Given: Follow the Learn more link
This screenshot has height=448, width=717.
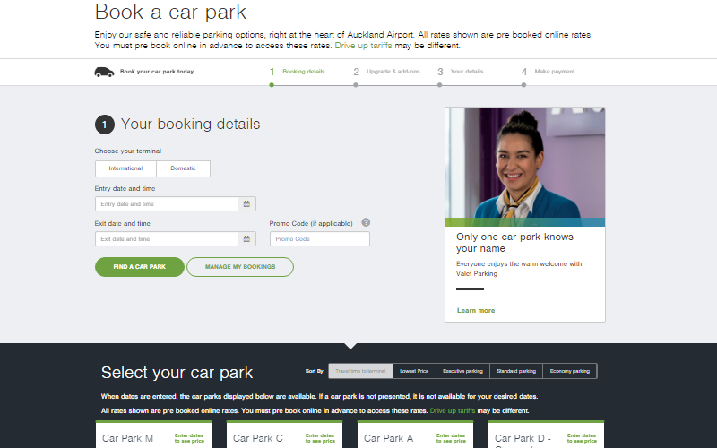Looking at the screenshot, I should point(475,310).
